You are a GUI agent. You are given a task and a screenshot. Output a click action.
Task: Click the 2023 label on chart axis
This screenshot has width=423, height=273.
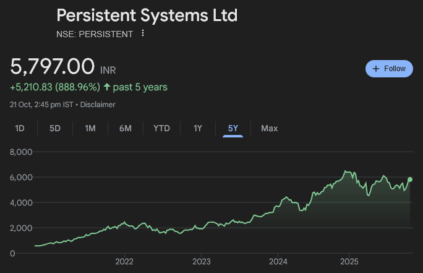[x=200, y=262]
